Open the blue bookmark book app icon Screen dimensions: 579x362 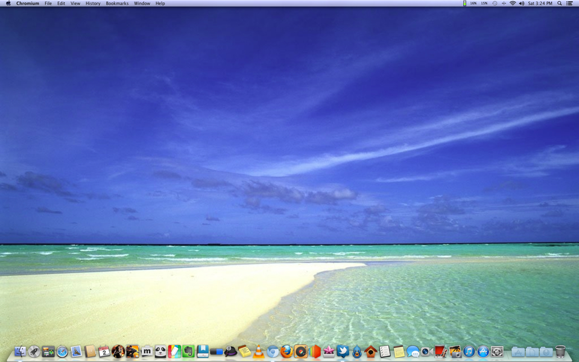coord(203,351)
